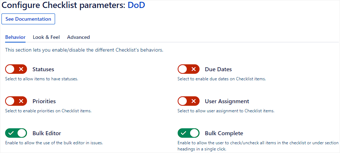This screenshot has width=340, height=153.
Task: Click the Behavior section intro sentence
Action: click(x=84, y=50)
